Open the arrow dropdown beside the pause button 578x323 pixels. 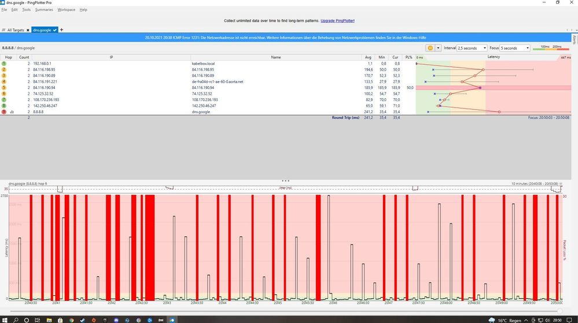(x=438, y=48)
